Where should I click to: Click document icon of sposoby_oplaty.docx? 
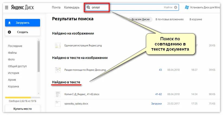click(58, 104)
